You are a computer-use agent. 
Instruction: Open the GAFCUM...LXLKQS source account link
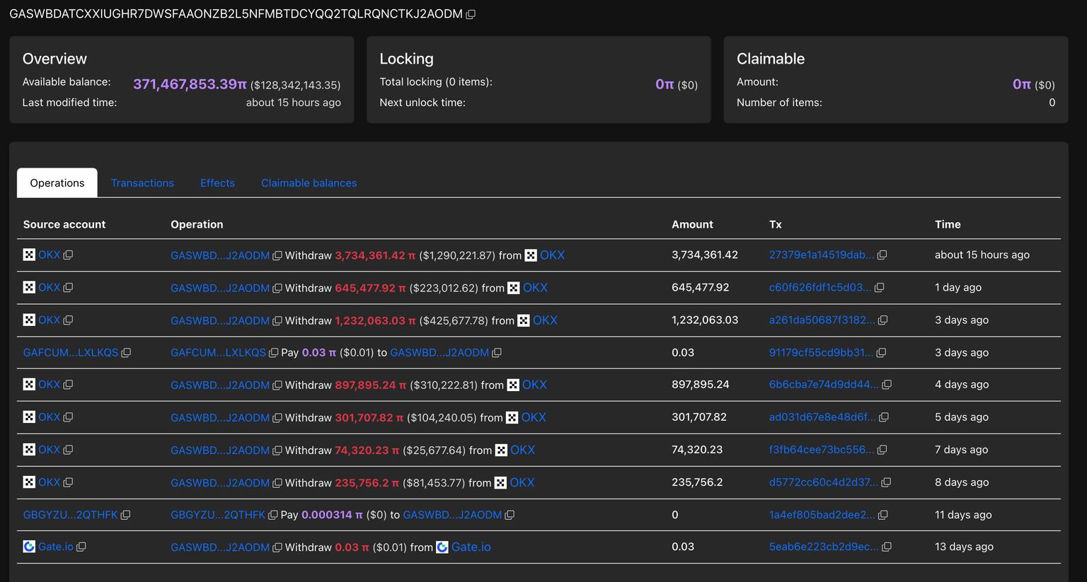click(x=71, y=353)
